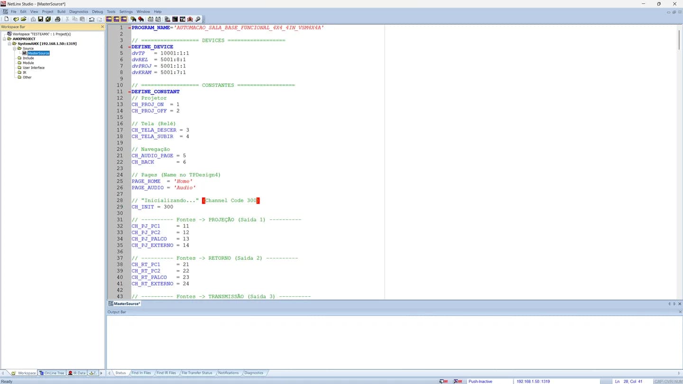This screenshot has width=683, height=384.
Task: Click the Copy toolbar icon
Action: pos(74,19)
